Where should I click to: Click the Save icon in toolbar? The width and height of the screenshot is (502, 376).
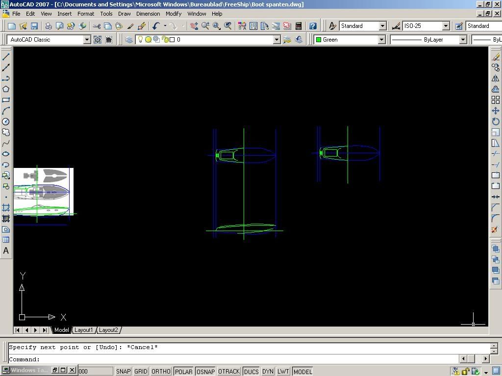point(34,26)
